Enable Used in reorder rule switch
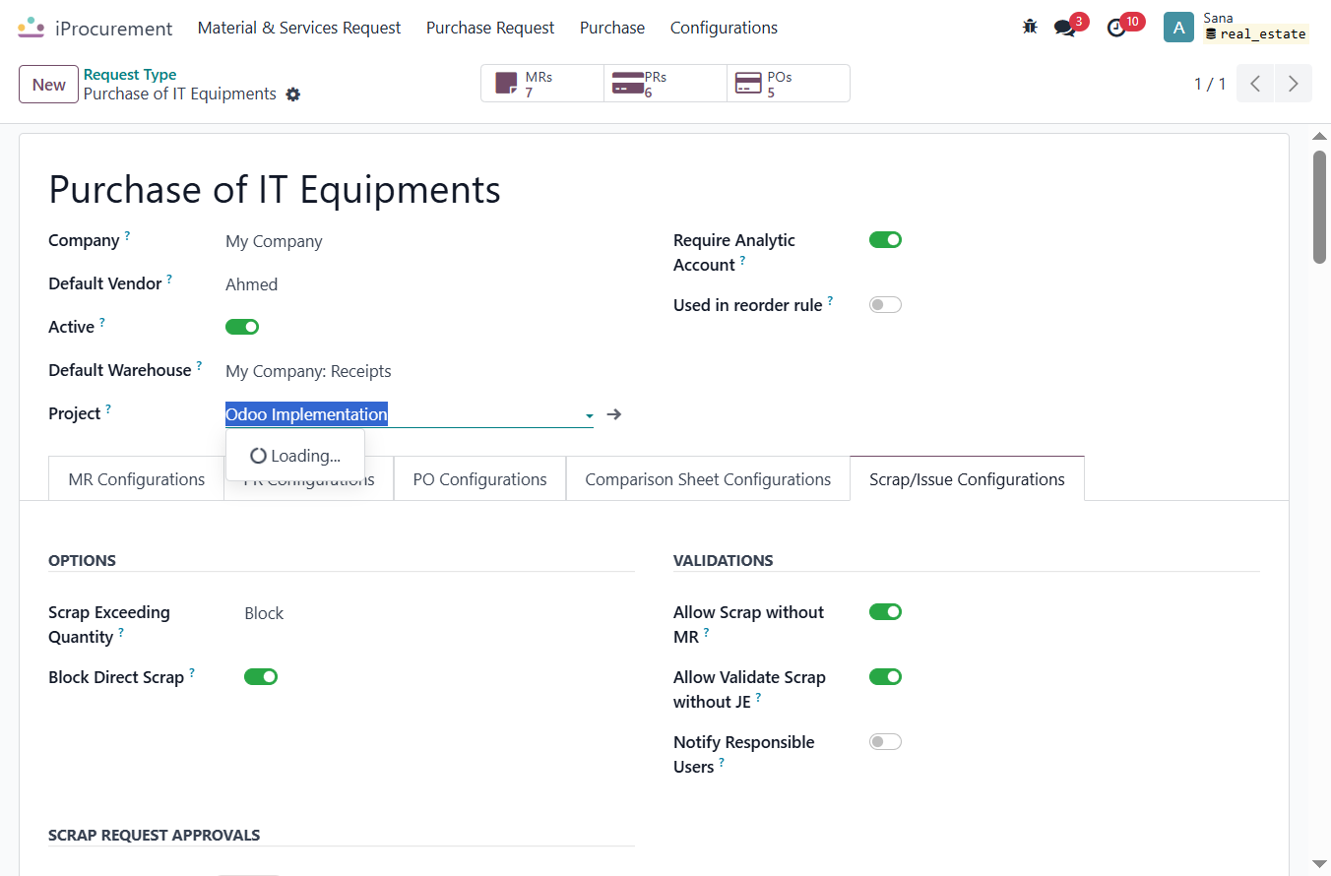This screenshot has width=1331, height=876. pyautogui.click(x=885, y=305)
